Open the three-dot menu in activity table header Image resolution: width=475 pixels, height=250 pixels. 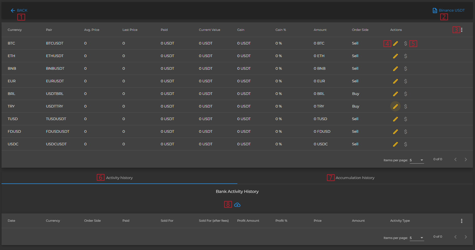pyautogui.click(x=462, y=221)
